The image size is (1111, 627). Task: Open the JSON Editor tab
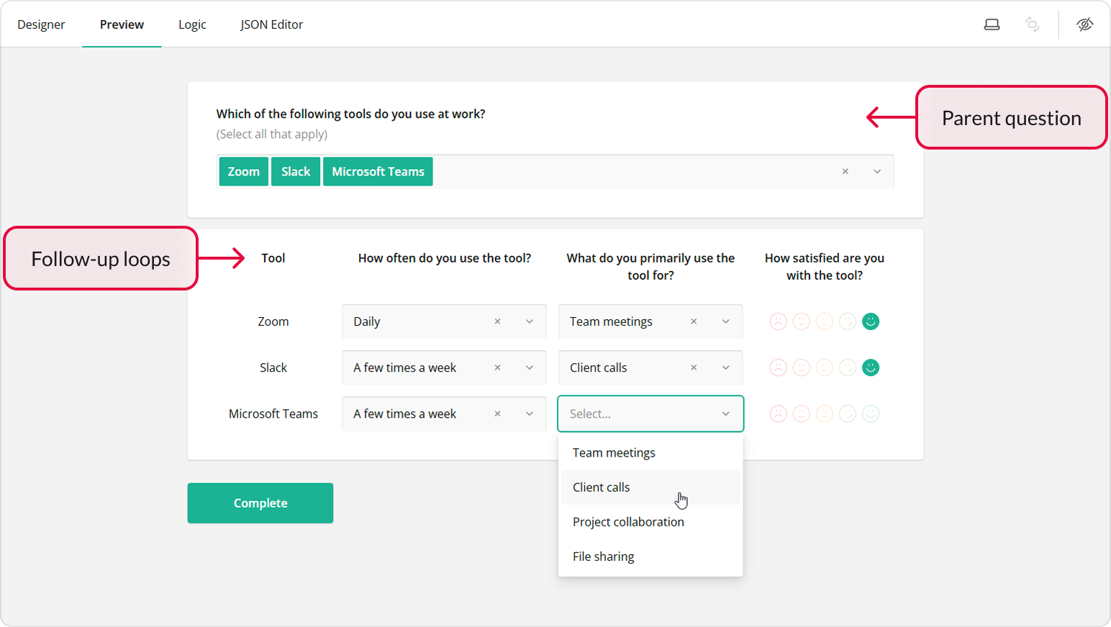[271, 24]
